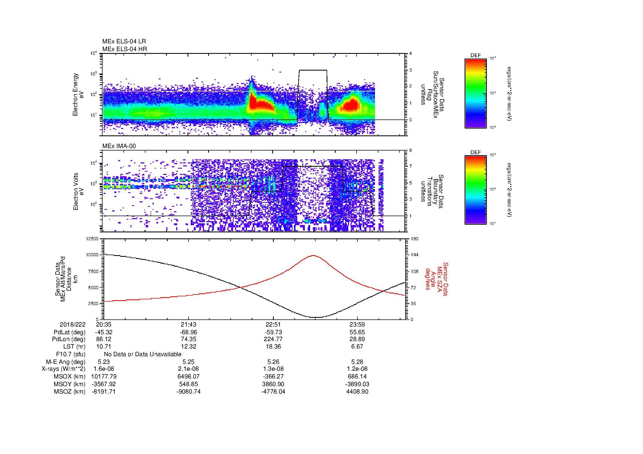This screenshot has width=643, height=454.
Task: Click PdLat value '55.65'
Action: 357,332
